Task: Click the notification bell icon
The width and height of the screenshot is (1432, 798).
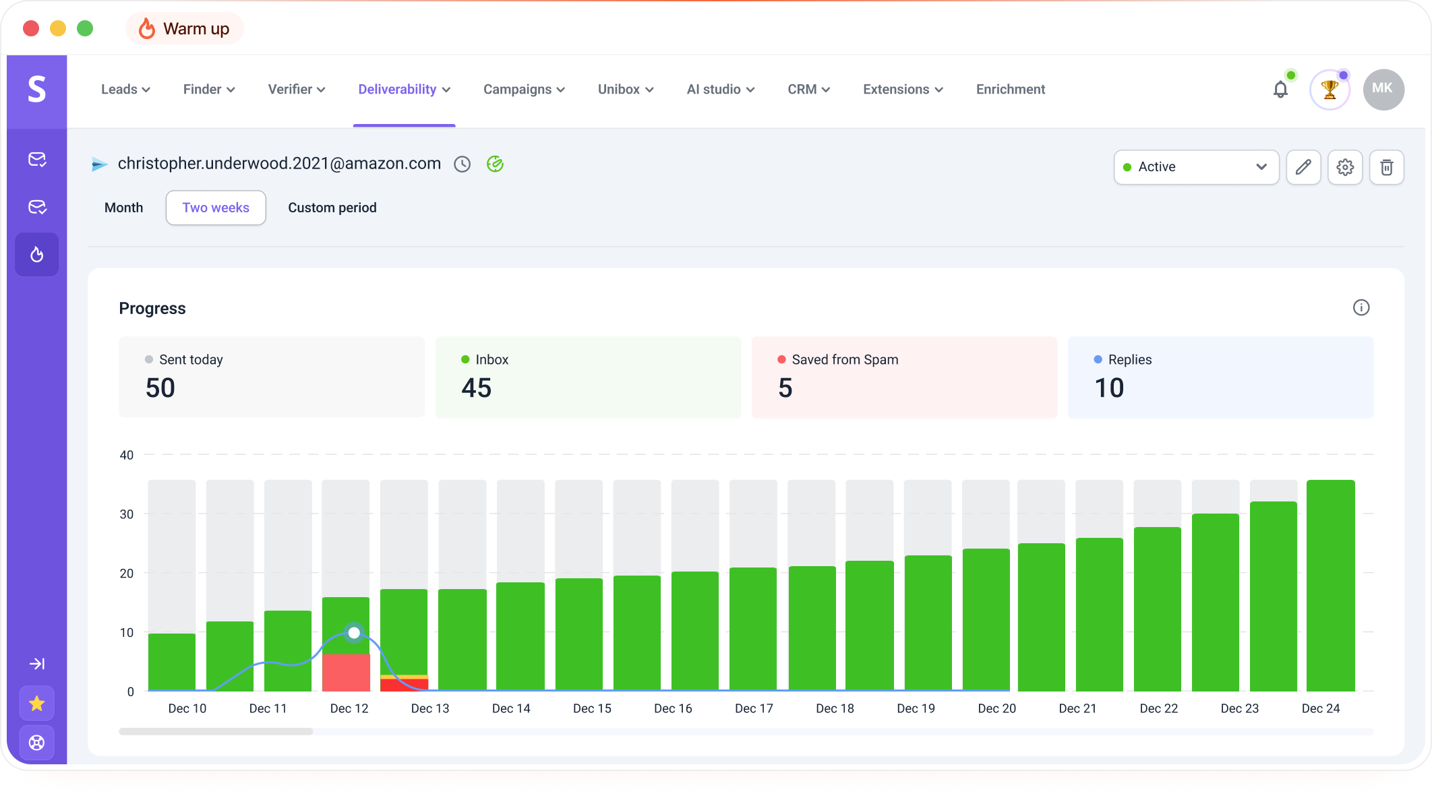Action: [x=1280, y=90]
